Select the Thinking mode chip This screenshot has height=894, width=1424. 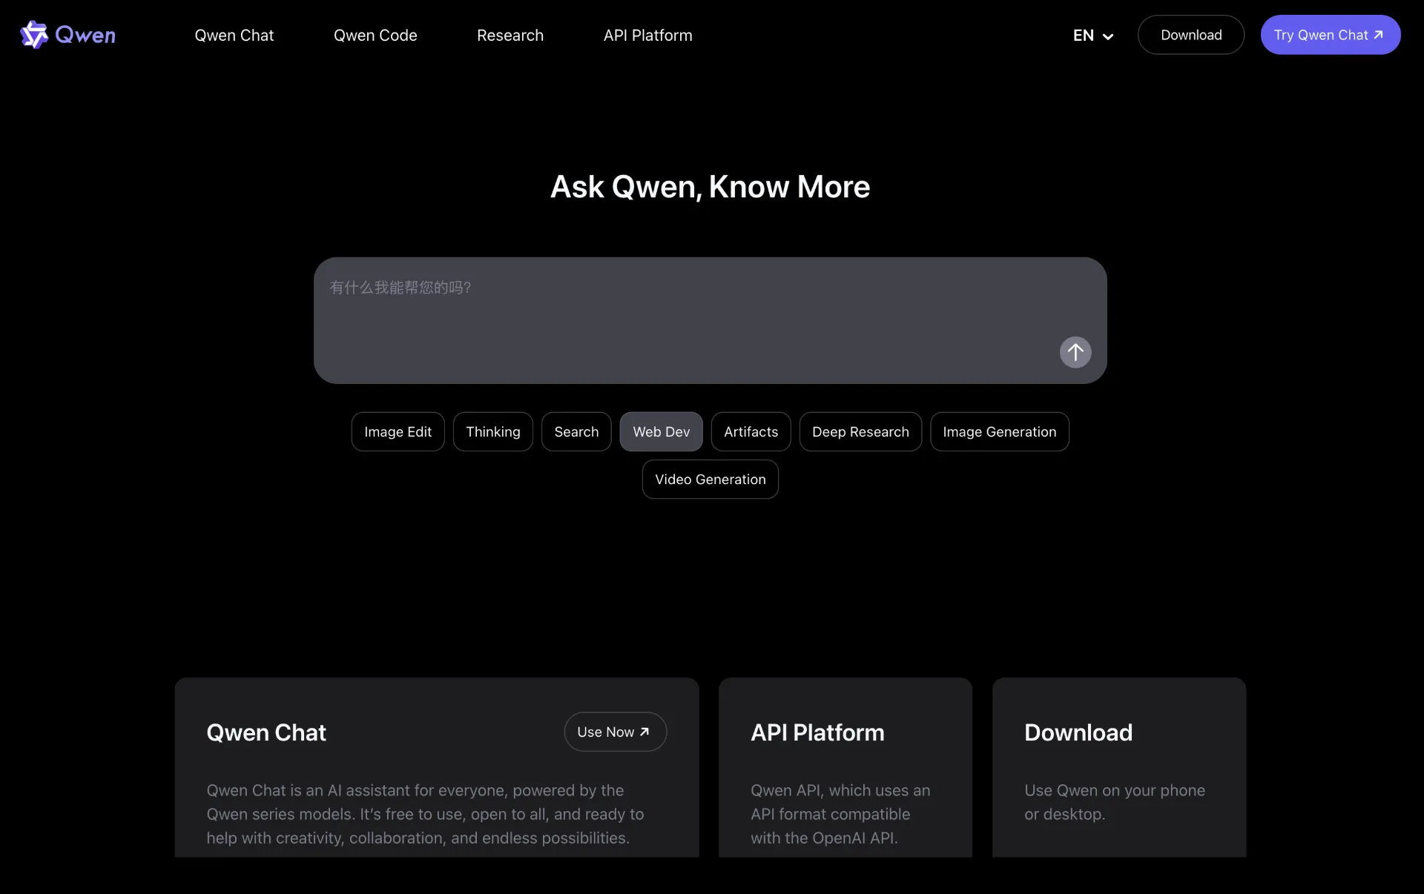492,431
